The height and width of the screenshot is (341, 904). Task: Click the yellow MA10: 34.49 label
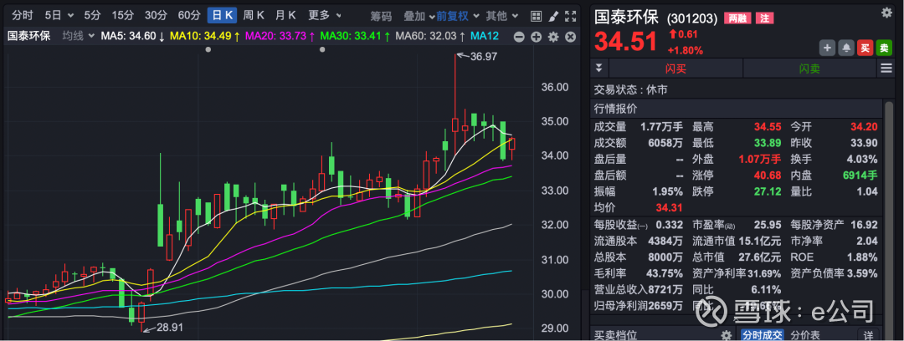(x=205, y=36)
